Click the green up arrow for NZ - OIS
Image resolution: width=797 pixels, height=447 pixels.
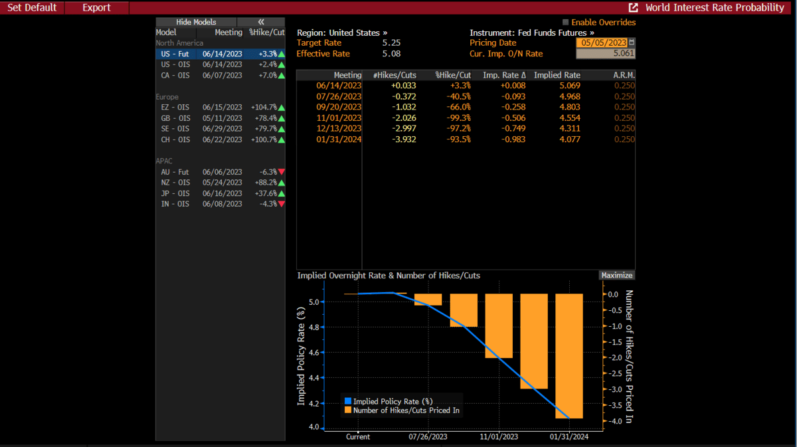click(282, 183)
